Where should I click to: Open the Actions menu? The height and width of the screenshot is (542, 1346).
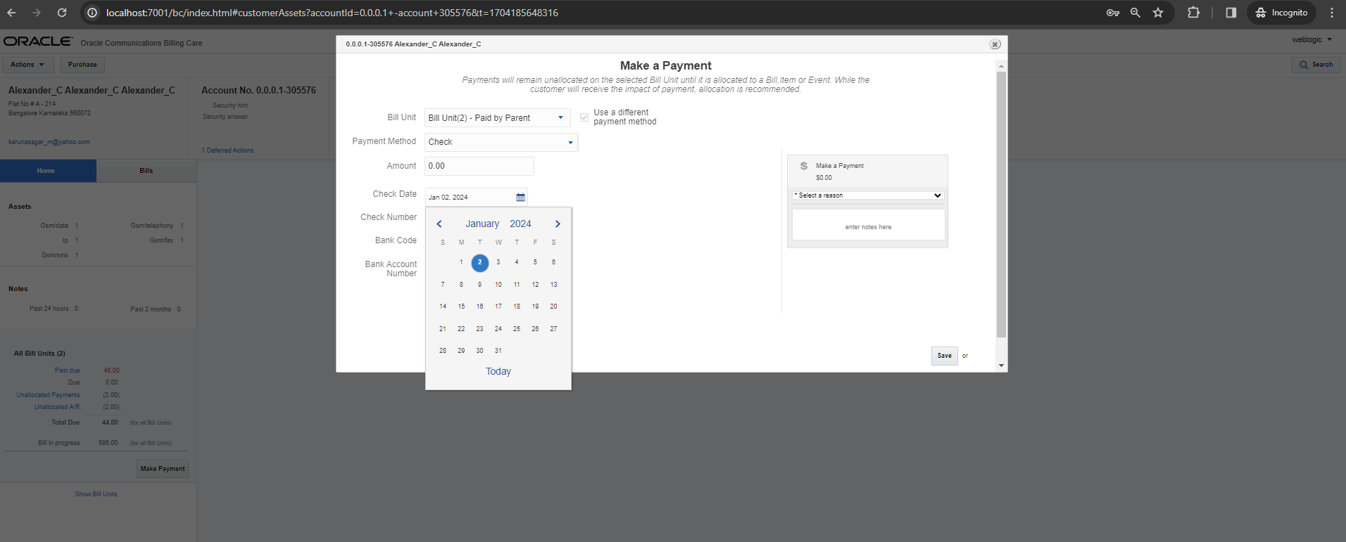tap(27, 65)
